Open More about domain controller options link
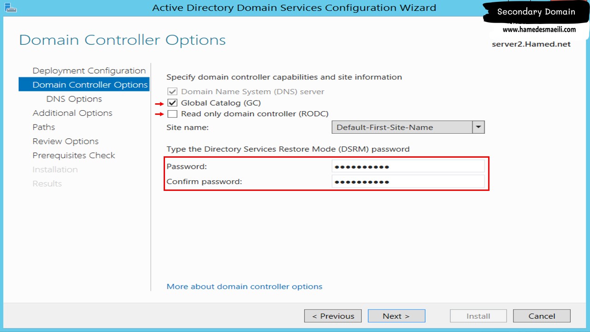 [x=244, y=286]
